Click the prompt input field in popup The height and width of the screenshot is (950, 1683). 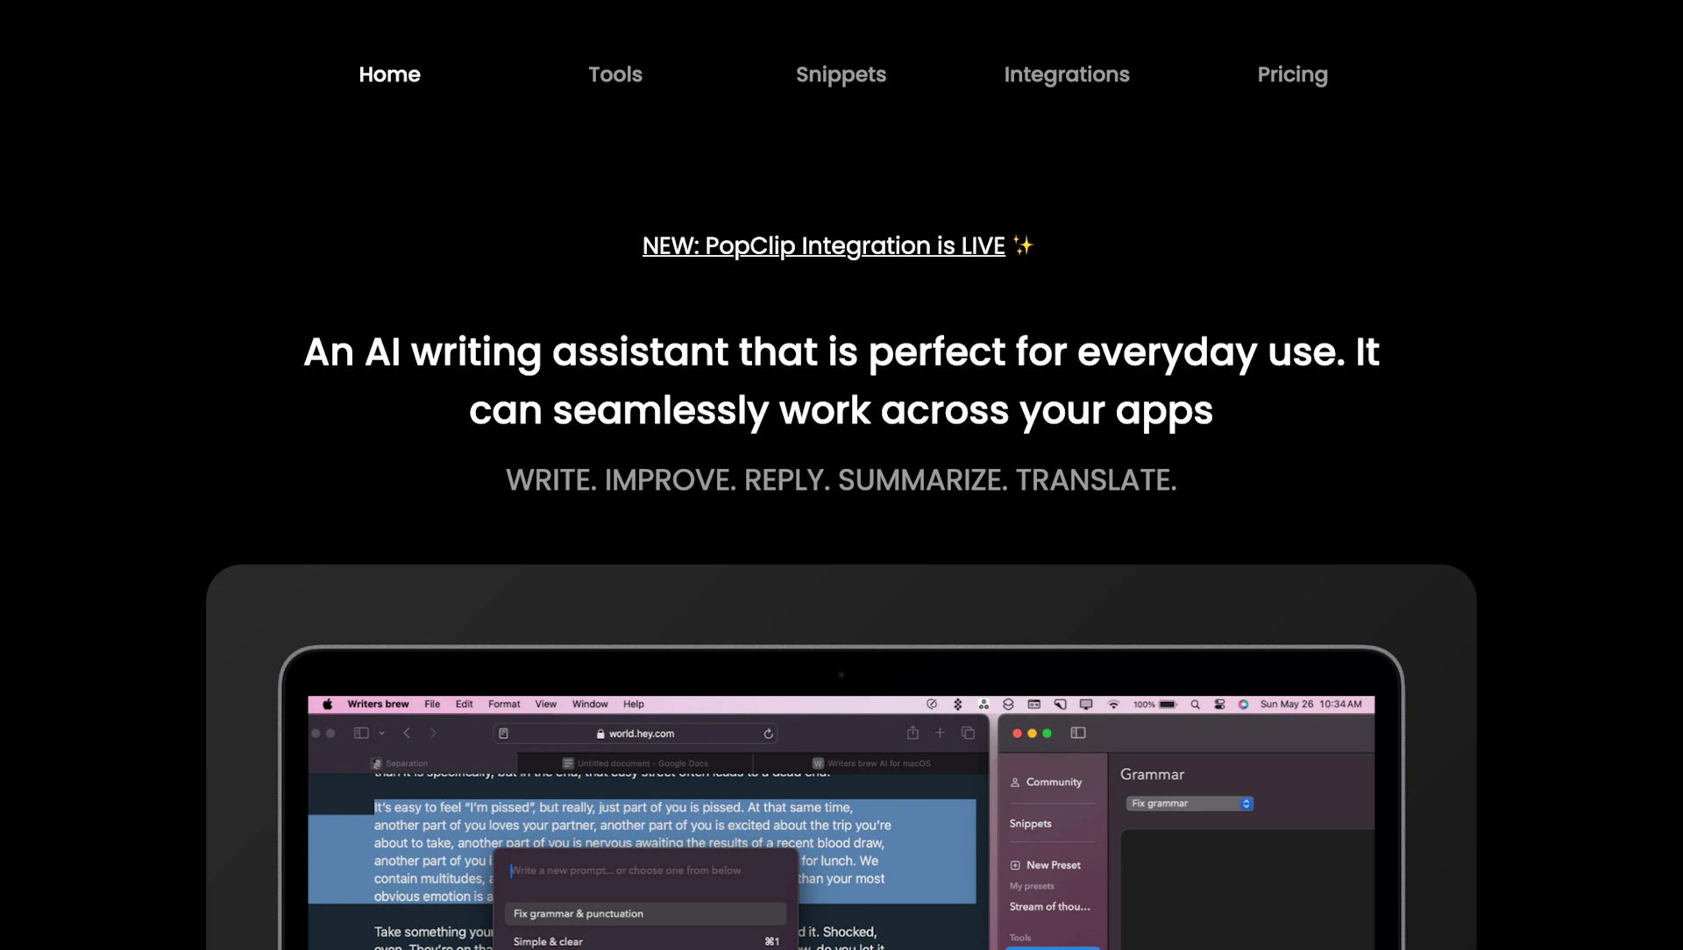click(646, 870)
